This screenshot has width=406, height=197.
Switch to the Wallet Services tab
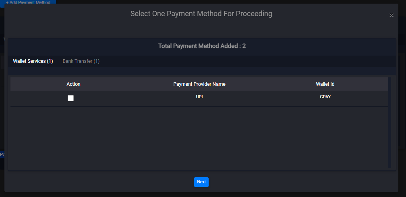point(33,61)
